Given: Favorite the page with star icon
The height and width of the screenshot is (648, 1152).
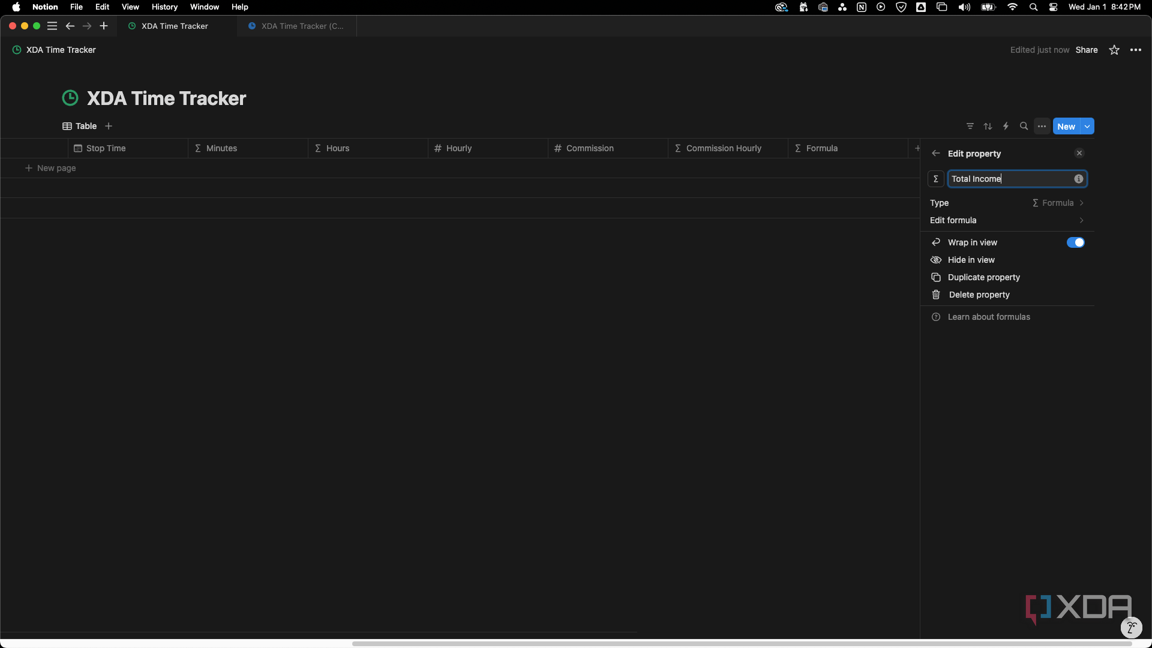Looking at the screenshot, I should (1114, 50).
